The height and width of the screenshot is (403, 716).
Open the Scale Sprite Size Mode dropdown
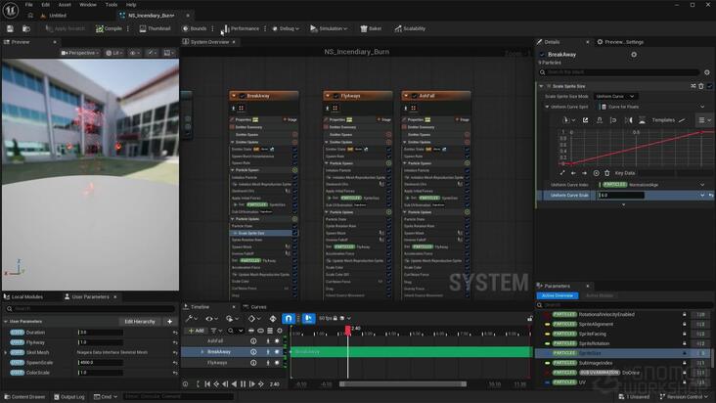pyautogui.click(x=615, y=96)
